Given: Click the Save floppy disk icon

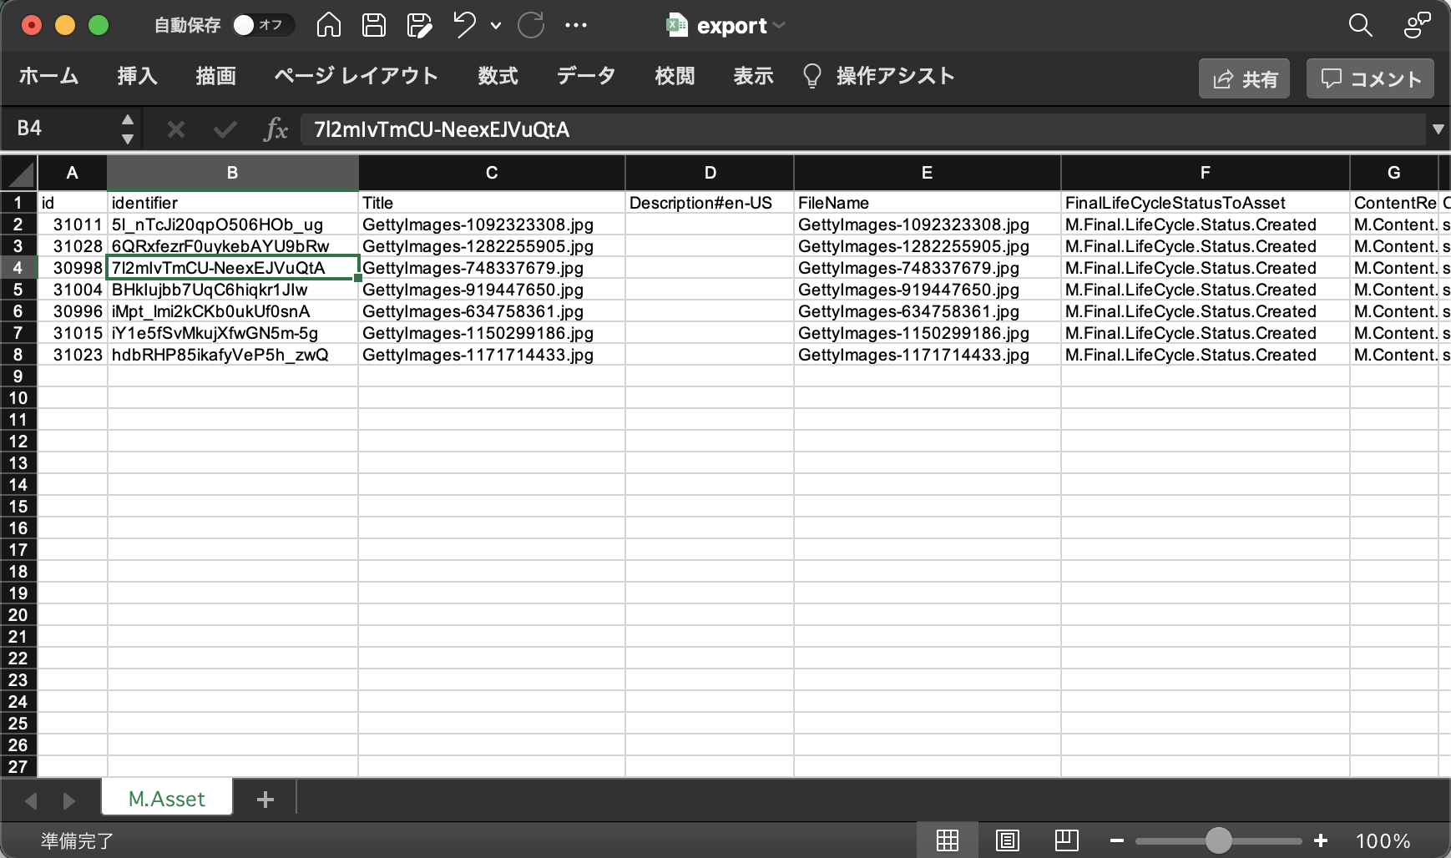Looking at the screenshot, I should click(x=374, y=25).
